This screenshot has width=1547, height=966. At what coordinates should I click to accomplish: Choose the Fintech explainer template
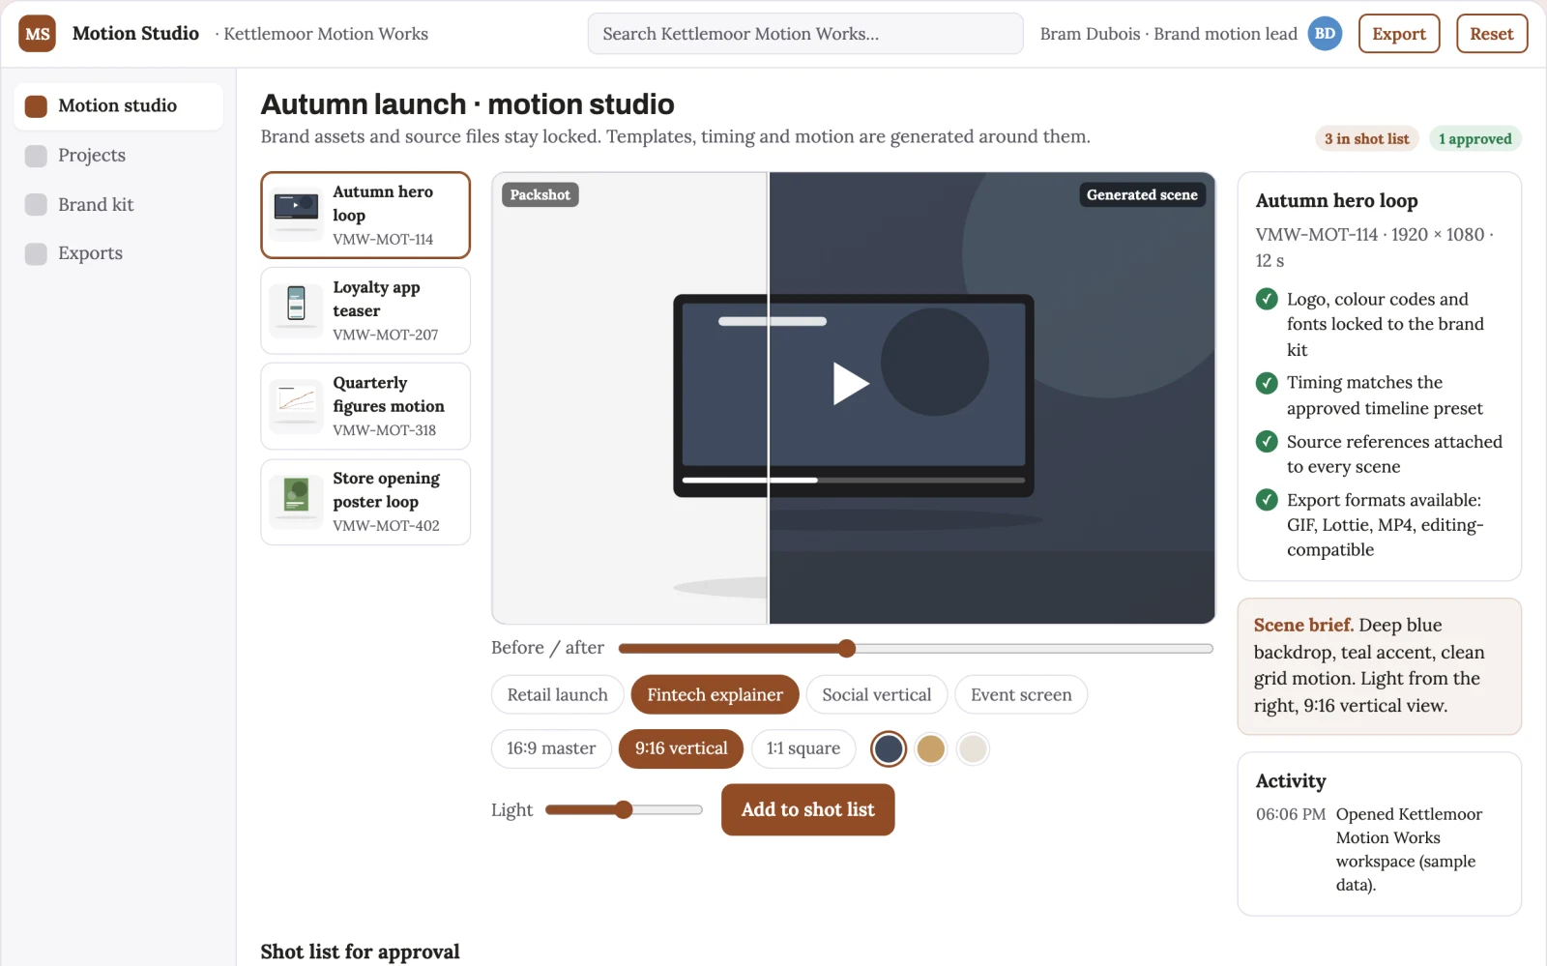[x=715, y=695]
